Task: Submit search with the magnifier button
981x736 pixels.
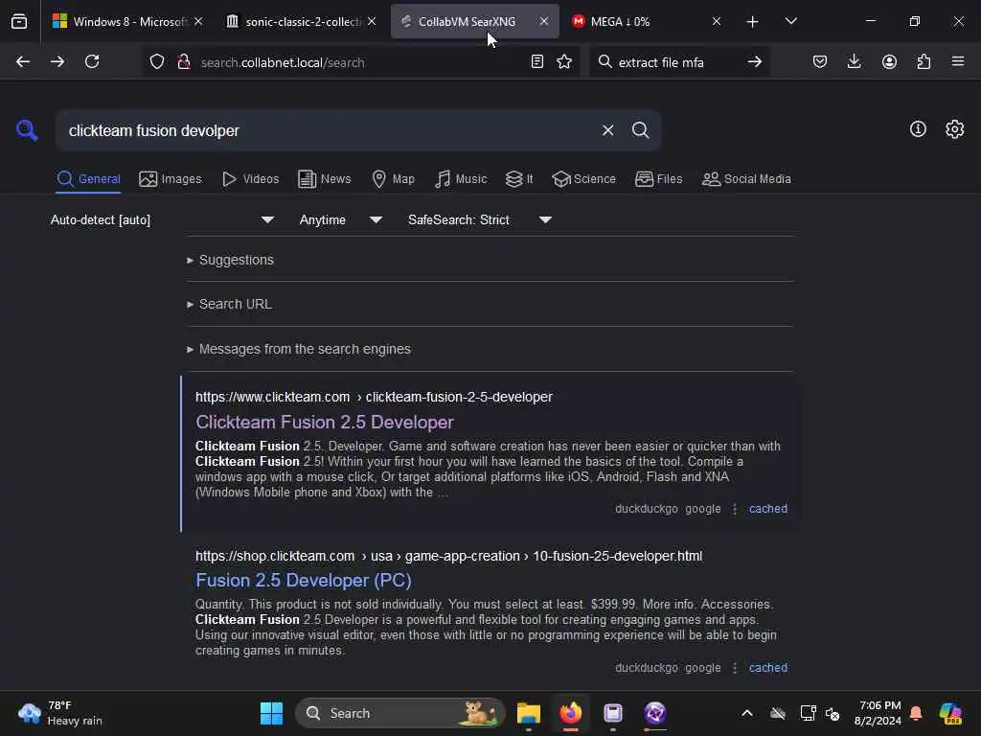Action: (640, 130)
